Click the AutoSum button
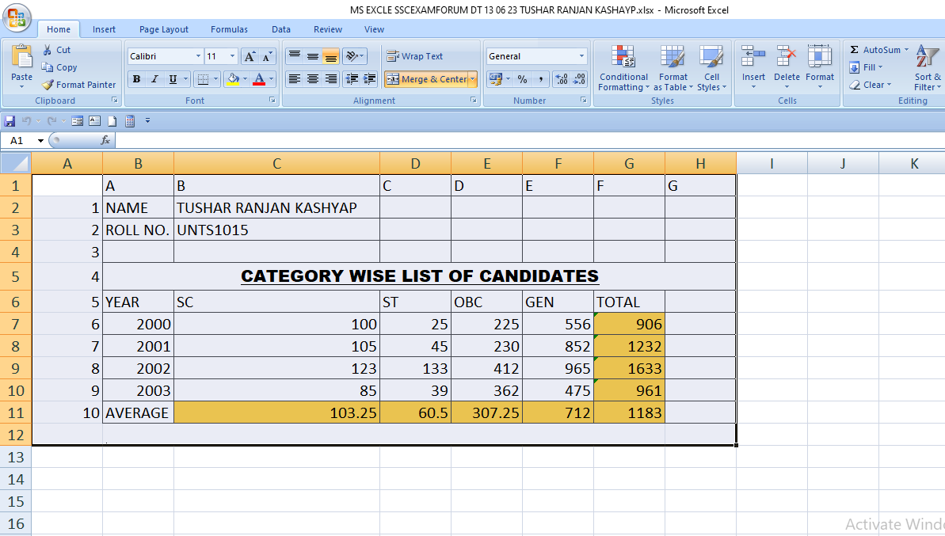945x536 pixels. pyautogui.click(x=875, y=50)
